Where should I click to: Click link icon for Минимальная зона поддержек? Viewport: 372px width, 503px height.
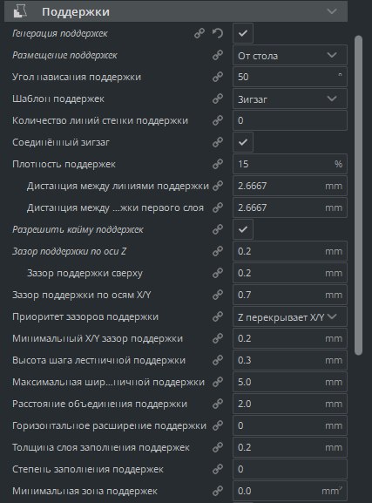(218, 492)
